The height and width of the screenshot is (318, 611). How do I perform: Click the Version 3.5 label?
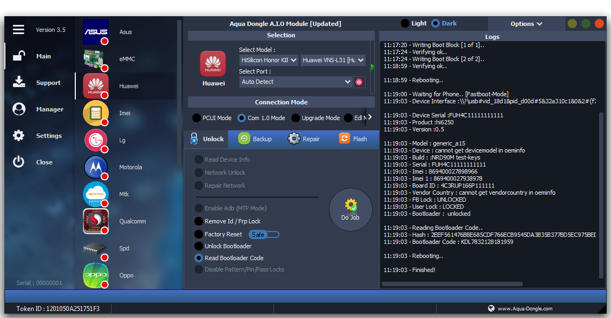coord(51,30)
